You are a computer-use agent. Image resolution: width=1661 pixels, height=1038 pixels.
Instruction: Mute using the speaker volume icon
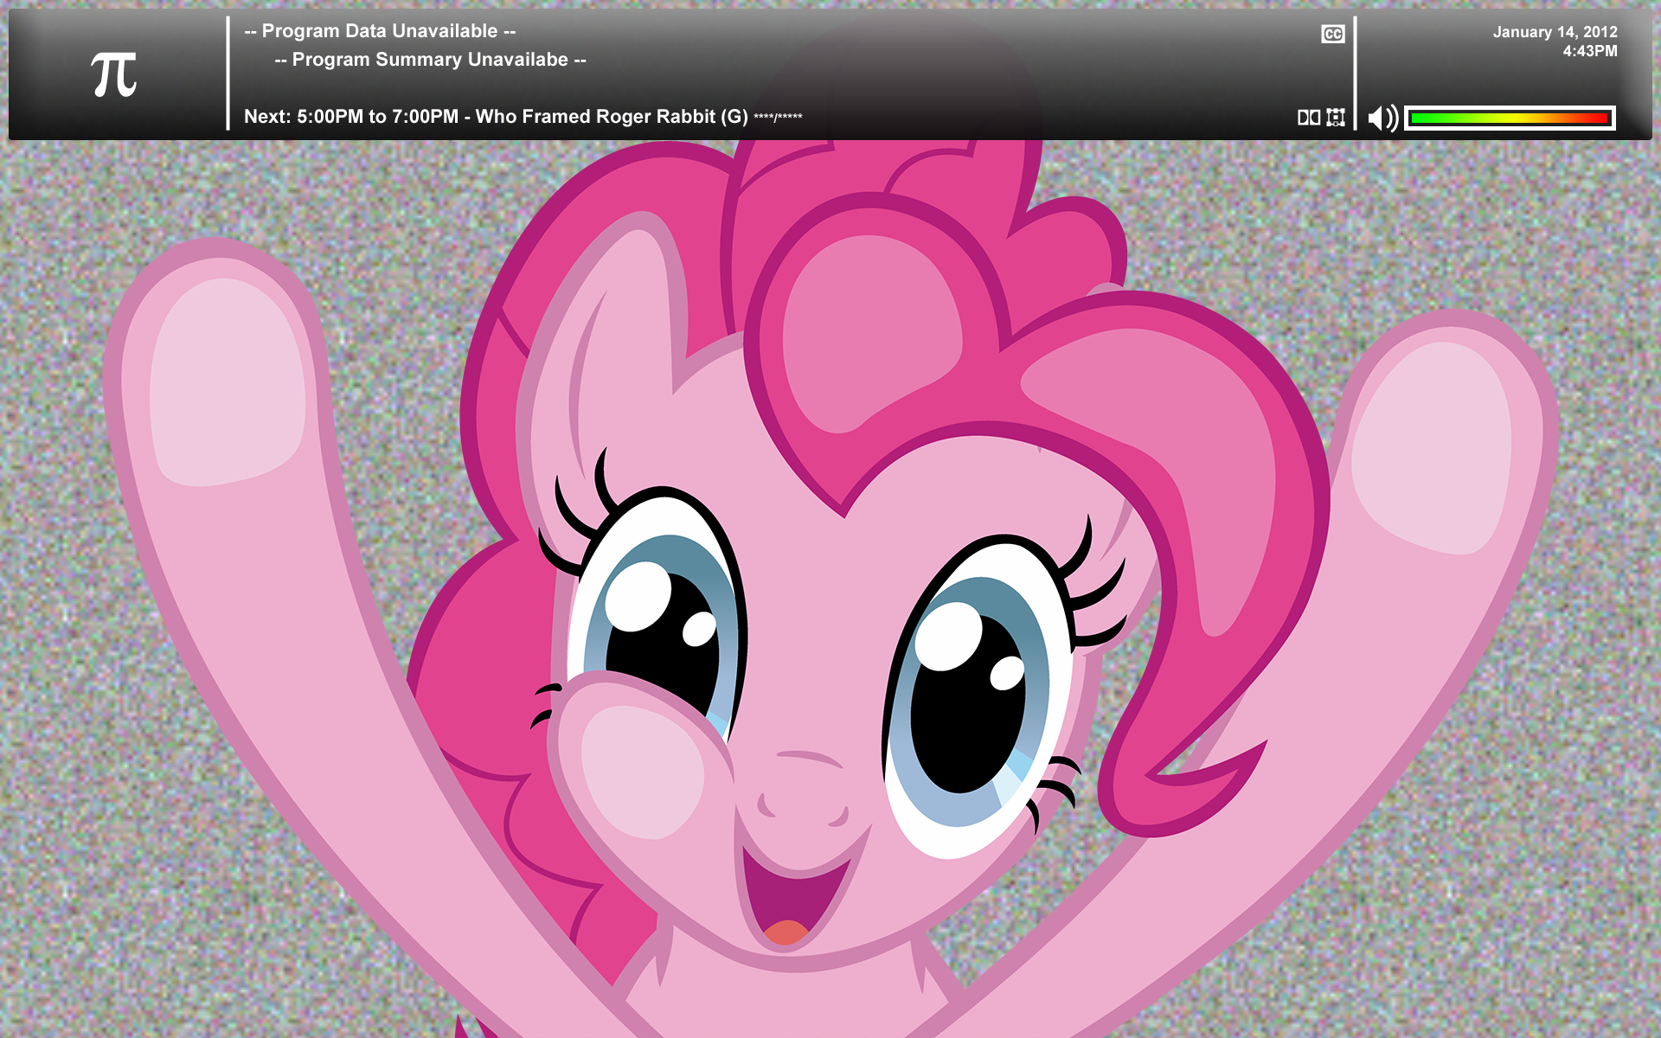[x=1382, y=118]
